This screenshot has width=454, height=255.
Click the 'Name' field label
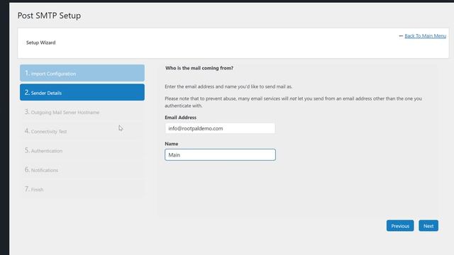(x=172, y=144)
